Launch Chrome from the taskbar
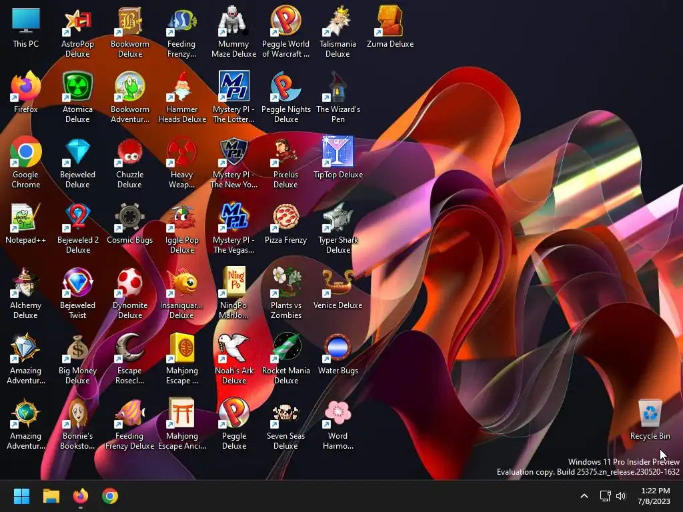The image size is (683, 512). (x=110, y=496)
